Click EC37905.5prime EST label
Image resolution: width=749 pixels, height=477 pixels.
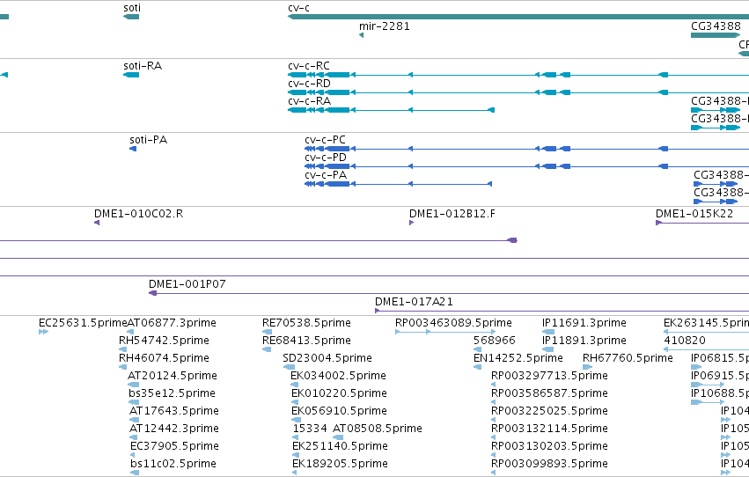[x=174, y=446]
